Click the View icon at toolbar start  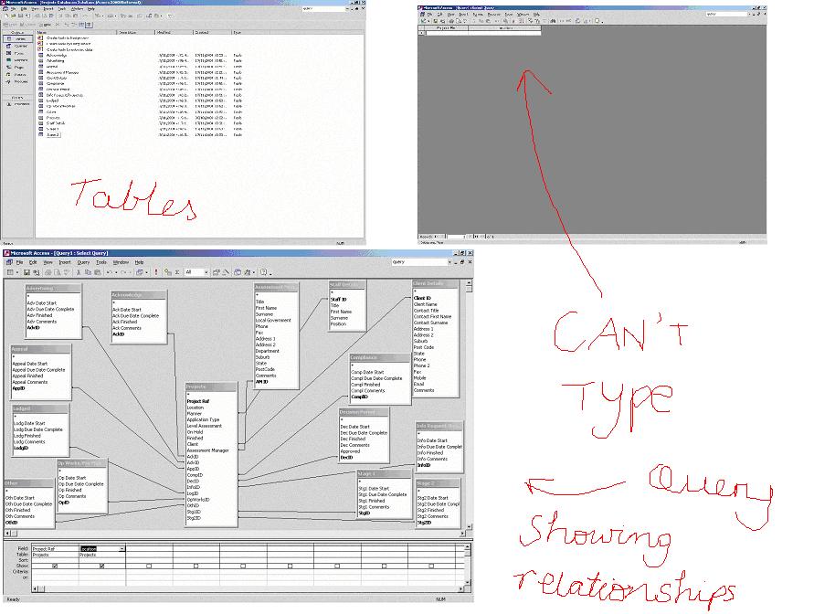10,272
